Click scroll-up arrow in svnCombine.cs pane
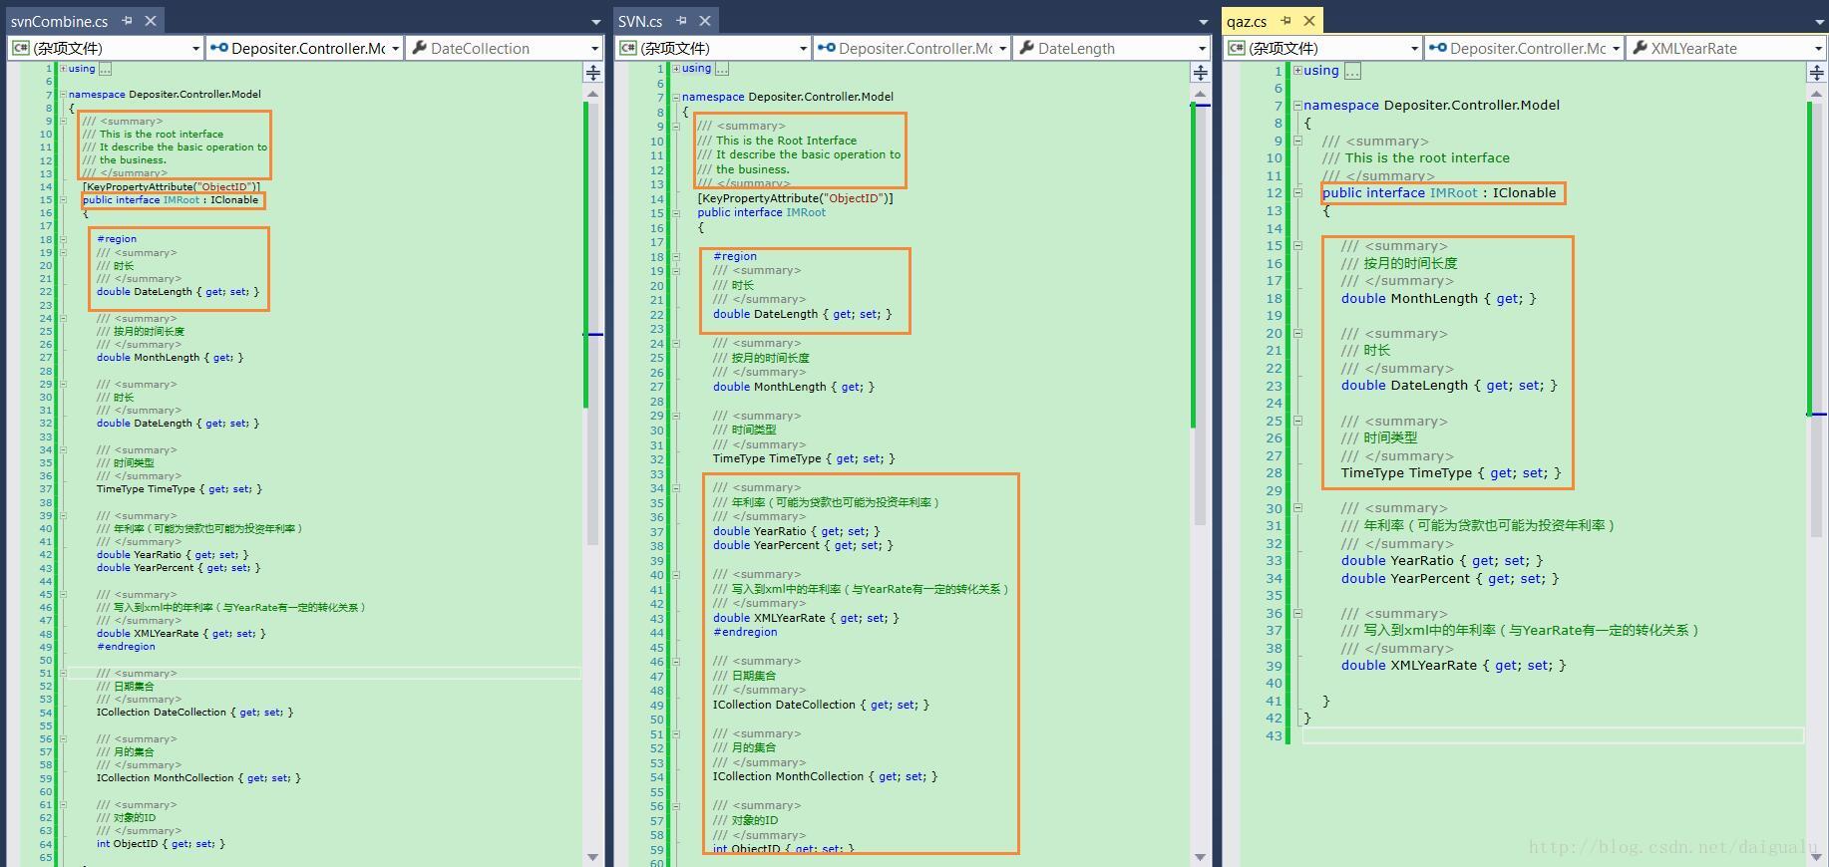 593,94
